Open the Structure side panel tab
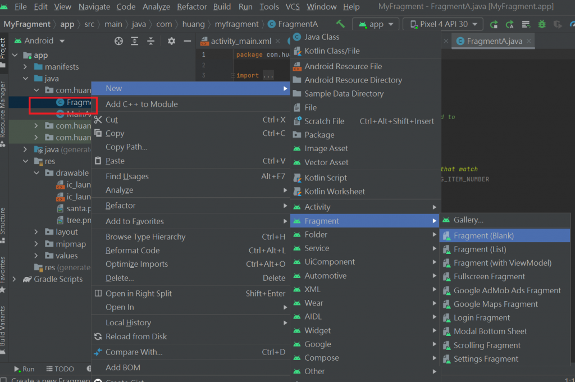 [x=3, y=225]
